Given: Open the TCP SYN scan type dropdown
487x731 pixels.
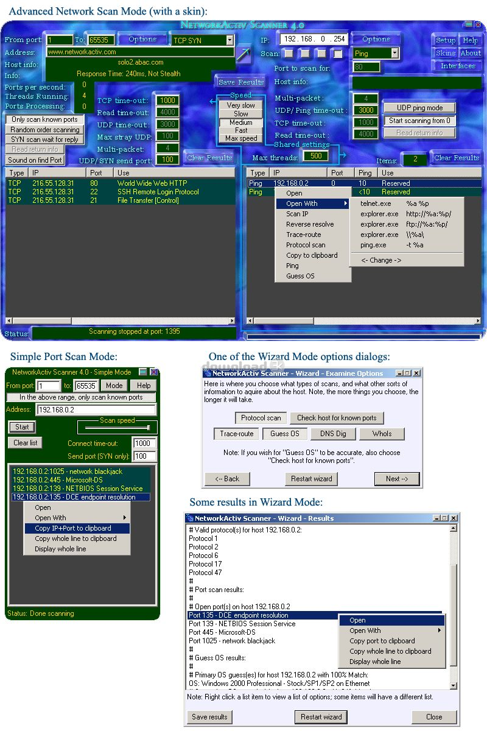Looking at the screenshot, I should point(229,40).
